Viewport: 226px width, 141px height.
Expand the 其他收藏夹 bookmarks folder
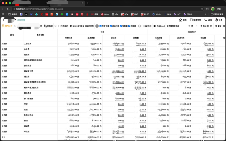coord(217,14)
